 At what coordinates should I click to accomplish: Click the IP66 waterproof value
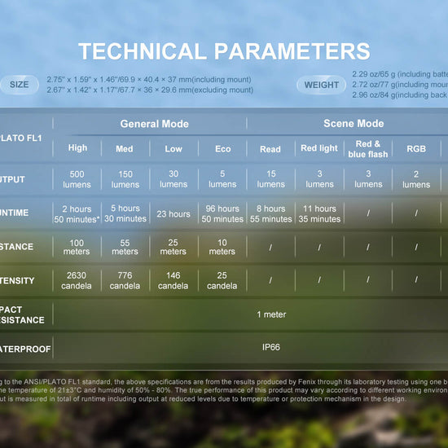point(271,347)
